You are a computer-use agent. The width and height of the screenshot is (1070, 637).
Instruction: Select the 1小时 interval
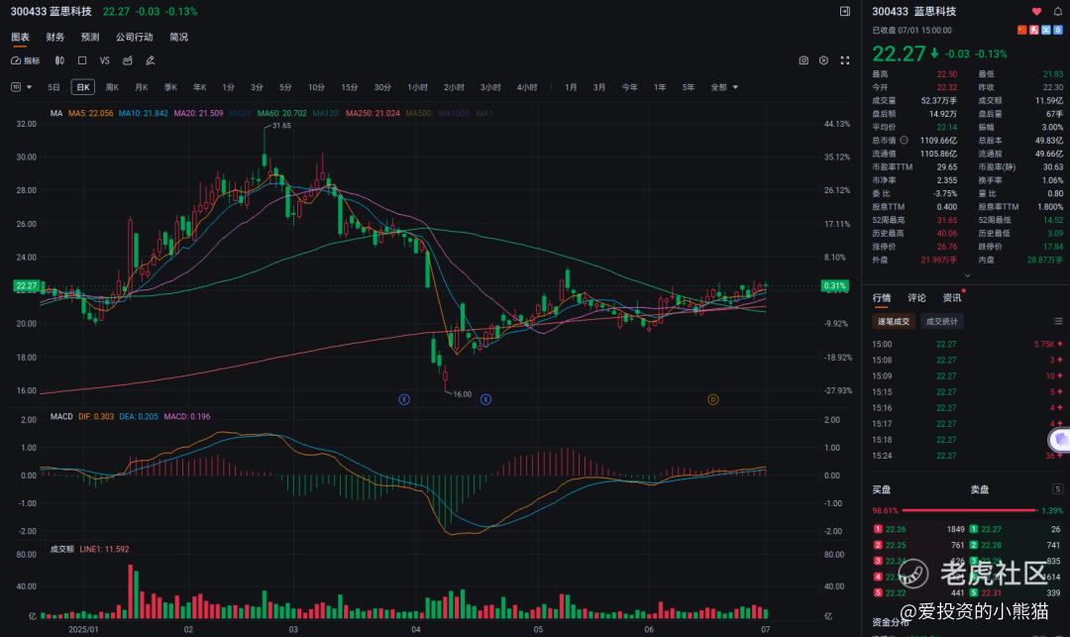click(418, 87)
